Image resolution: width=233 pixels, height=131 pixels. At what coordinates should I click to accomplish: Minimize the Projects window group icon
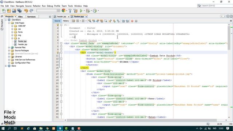pyautogui.click(x=50, y=17)
